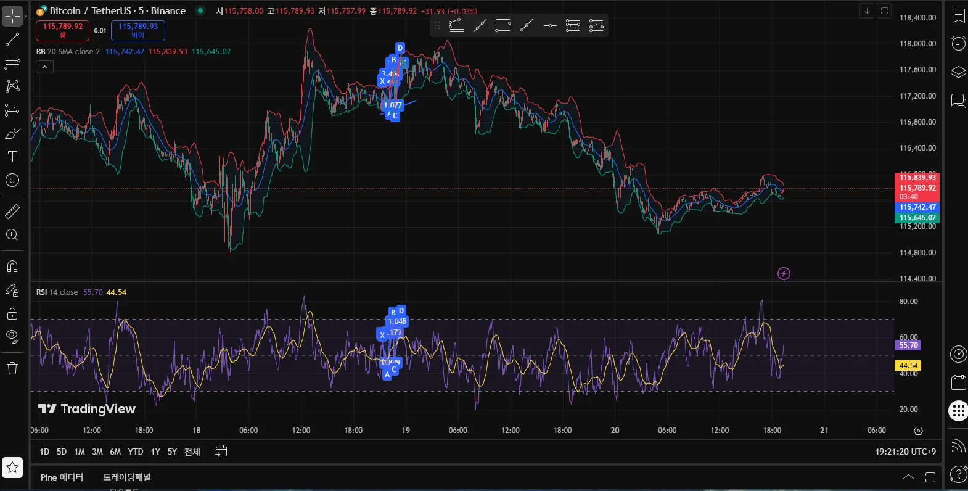Click the 19:21:20 UTC+9 timezone clock
Screen dimensions: 968x491
point(905,452)
